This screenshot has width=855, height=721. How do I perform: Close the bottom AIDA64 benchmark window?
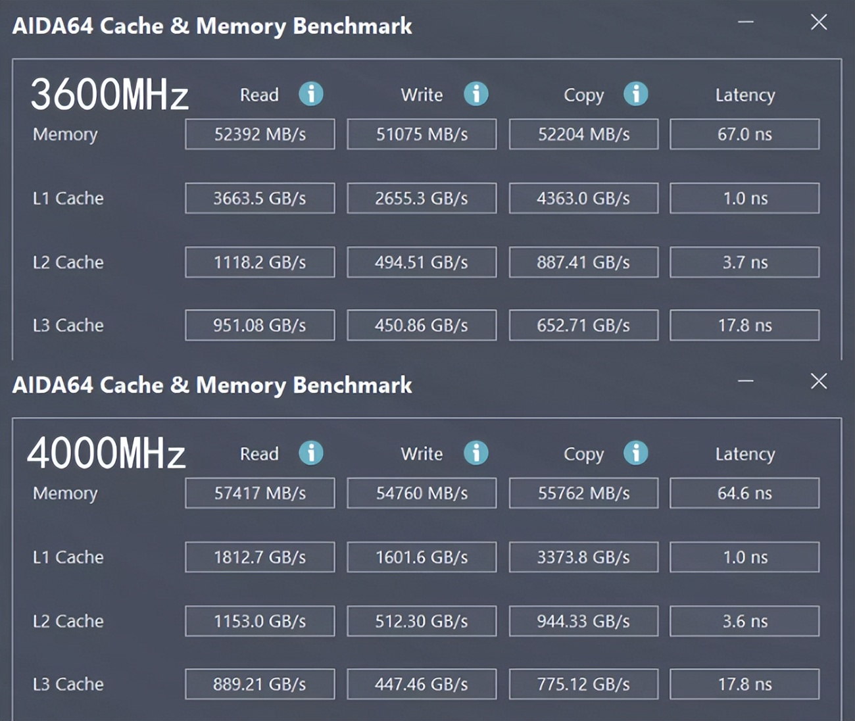click(819, 382)
